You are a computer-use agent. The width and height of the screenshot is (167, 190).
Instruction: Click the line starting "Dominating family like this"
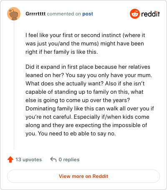click(x=90, y=109)
